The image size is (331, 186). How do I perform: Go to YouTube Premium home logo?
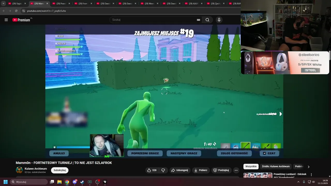point(22,20)
